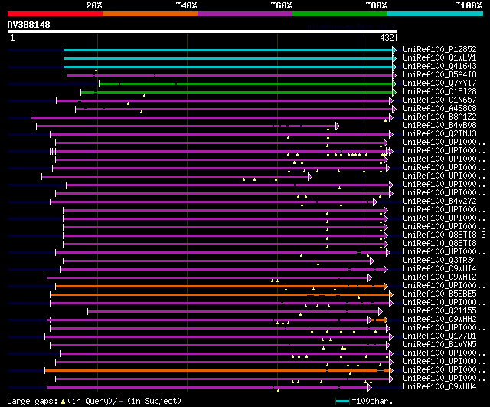490x407 pixels.
Task: Click the arrowhead ending the B4V2Y2 bar
Action: coord(375,202)
